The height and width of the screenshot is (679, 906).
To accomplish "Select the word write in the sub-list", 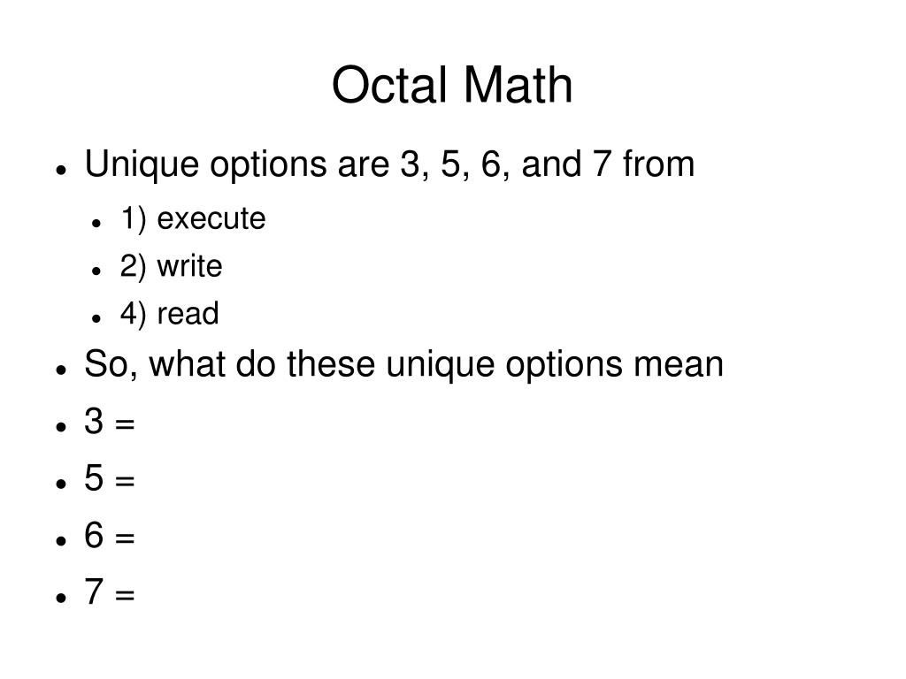I will click(189, 266).
